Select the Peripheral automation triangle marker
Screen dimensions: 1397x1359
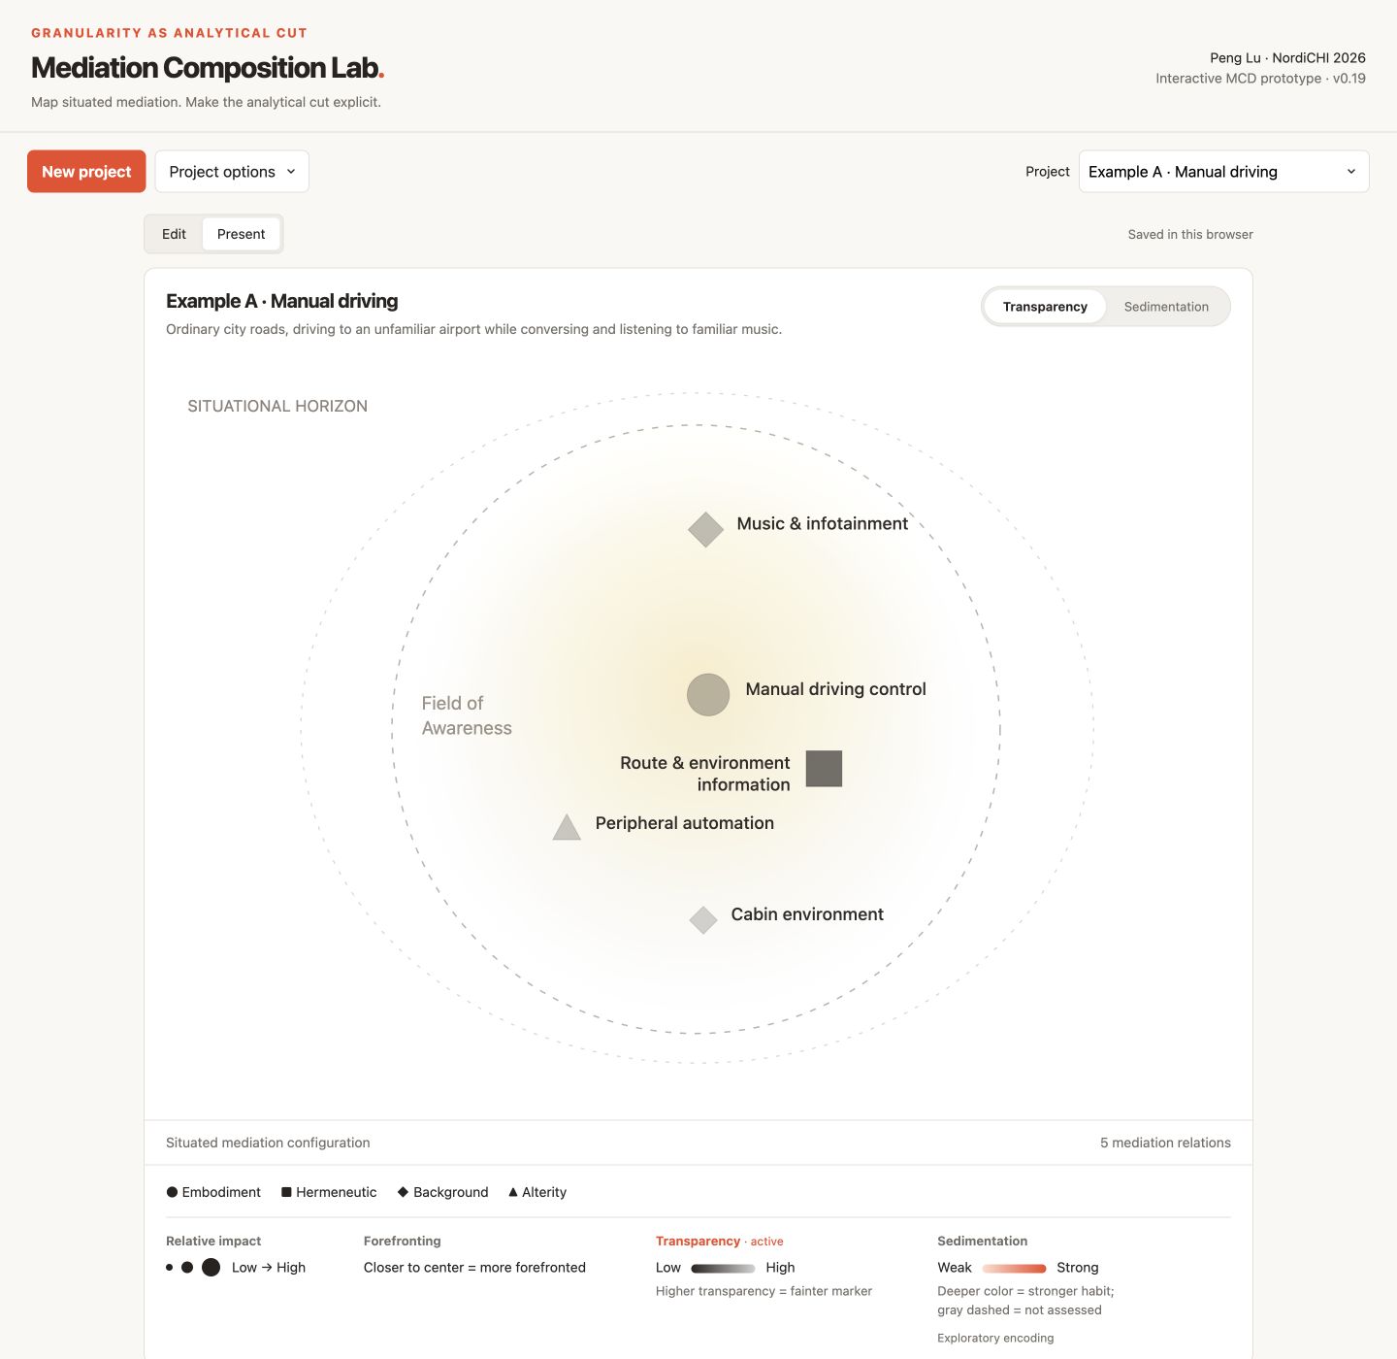(567, 827)
